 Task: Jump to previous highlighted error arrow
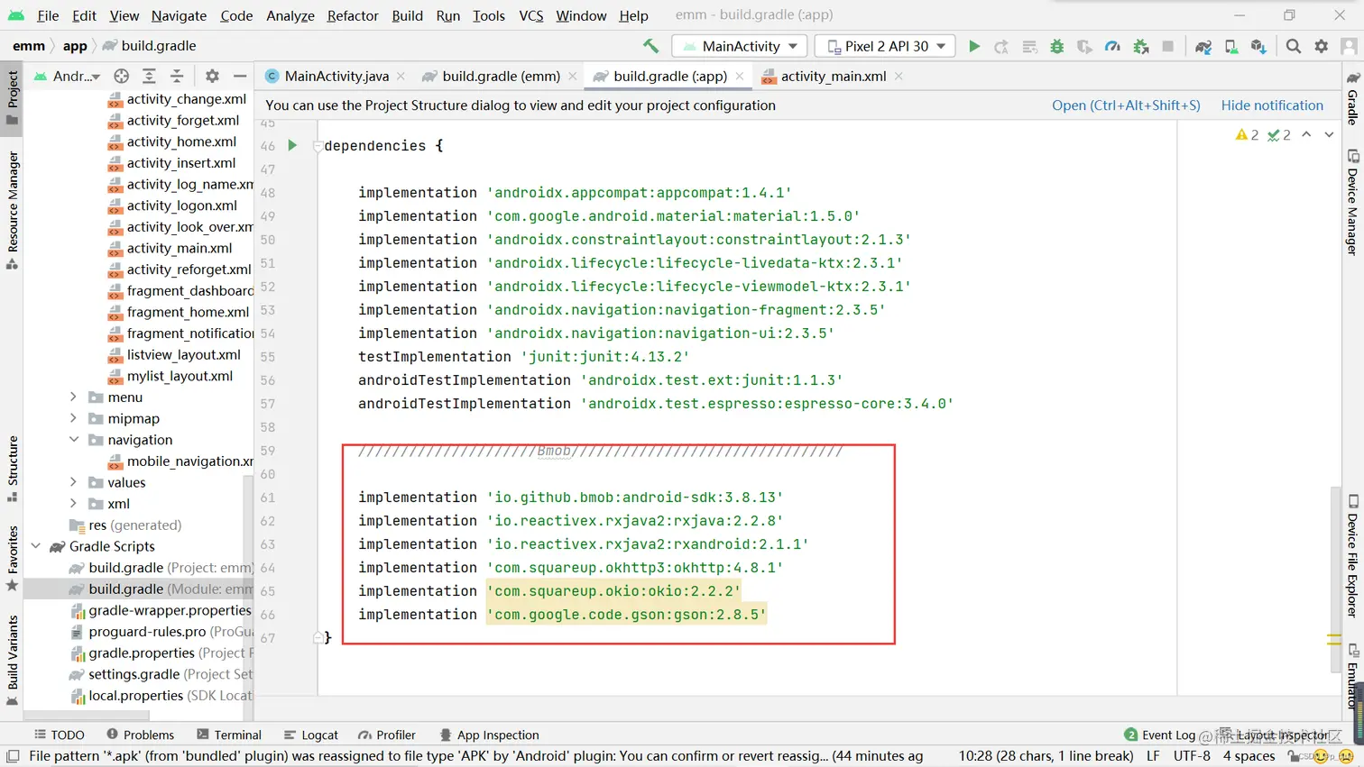[1306, 135]
